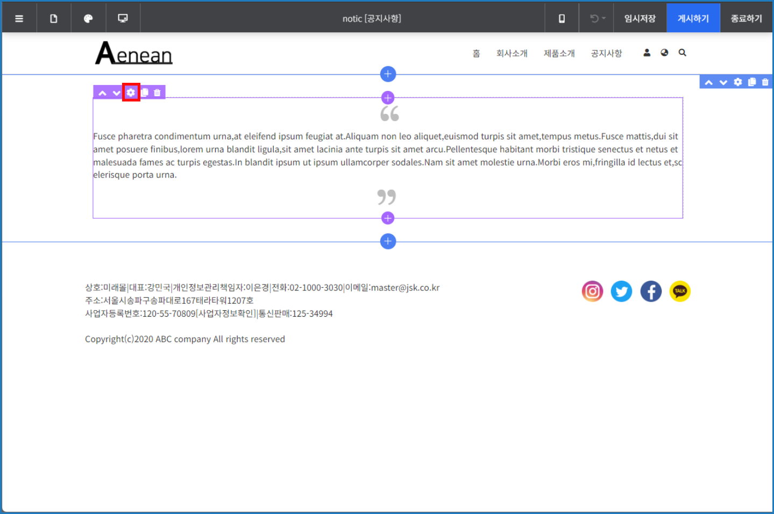Click the Instagram icon in footer

click(592, 291)
